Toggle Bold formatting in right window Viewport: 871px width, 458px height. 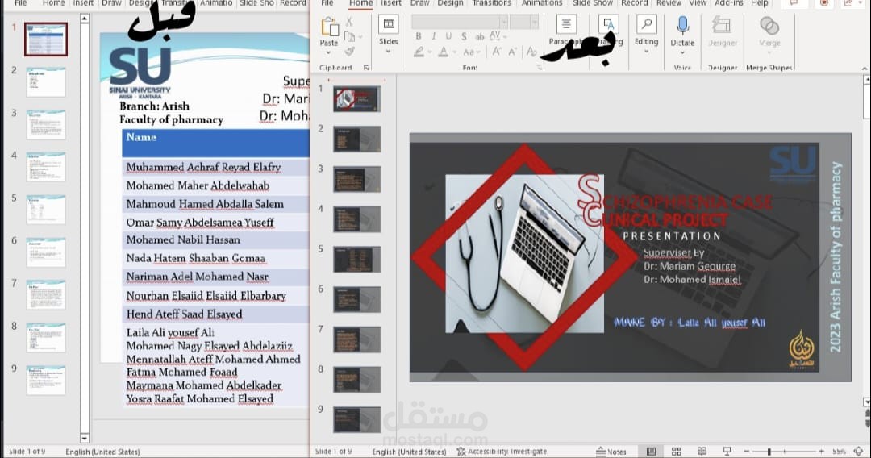click(419, 36)
